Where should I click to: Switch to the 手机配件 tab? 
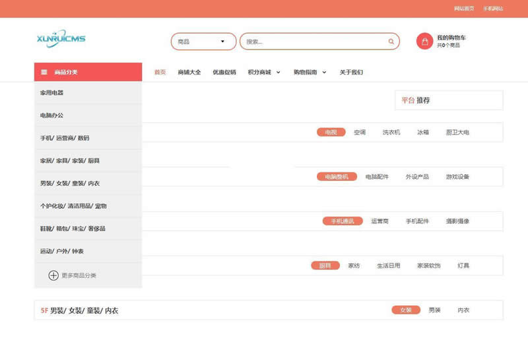[x=417, y=221]
